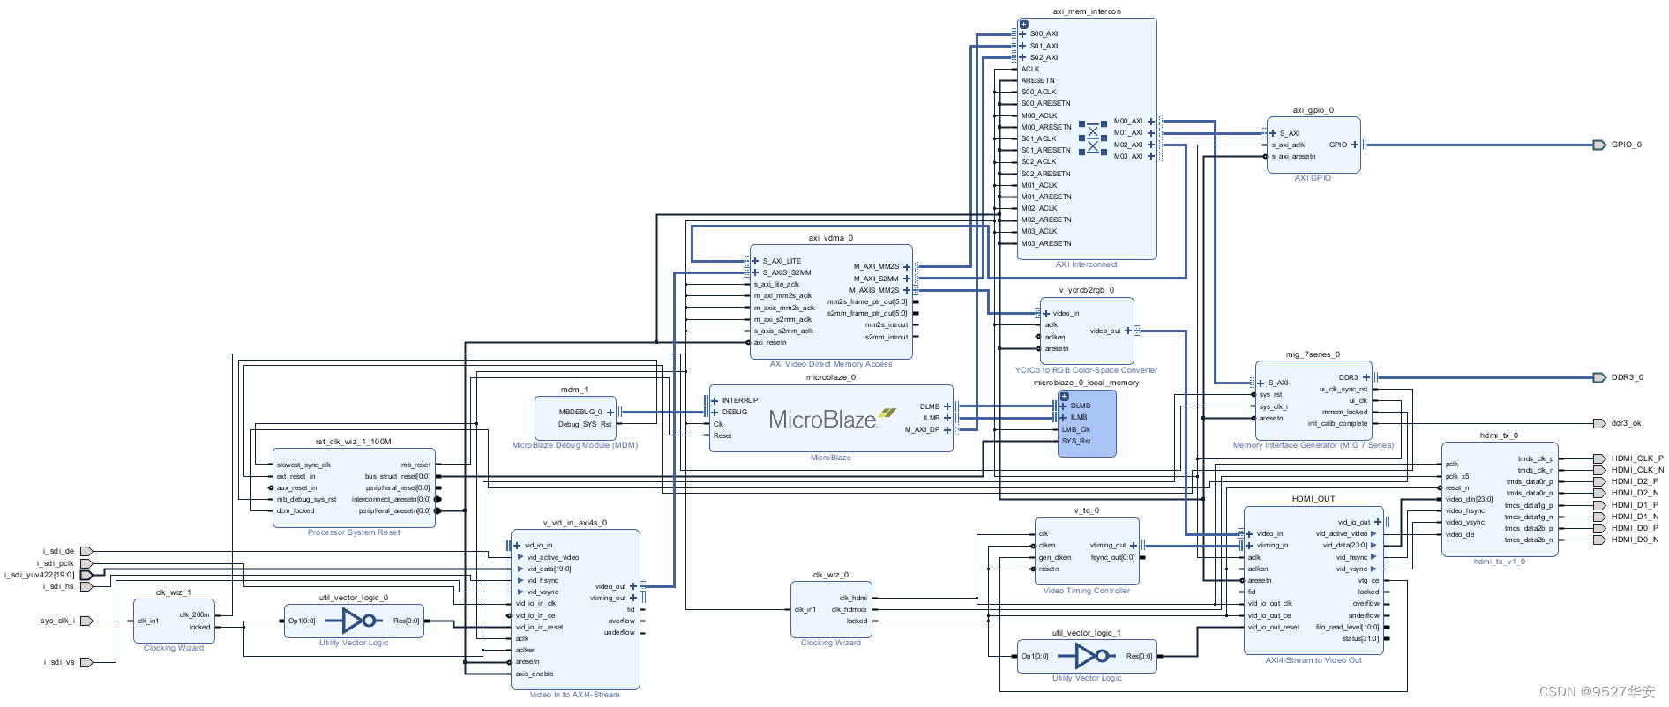Select the AXI Interconnect block label
The width and height of the screenshot is (1669, 707).
coord(1087,264)
